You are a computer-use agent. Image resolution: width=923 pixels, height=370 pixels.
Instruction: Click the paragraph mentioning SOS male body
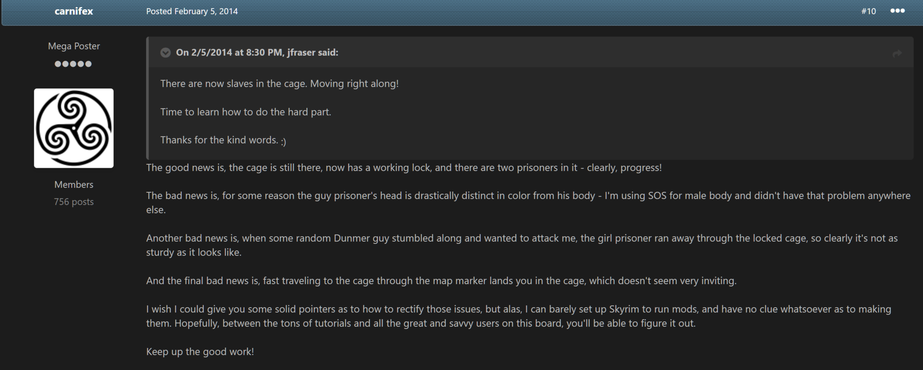528,203
